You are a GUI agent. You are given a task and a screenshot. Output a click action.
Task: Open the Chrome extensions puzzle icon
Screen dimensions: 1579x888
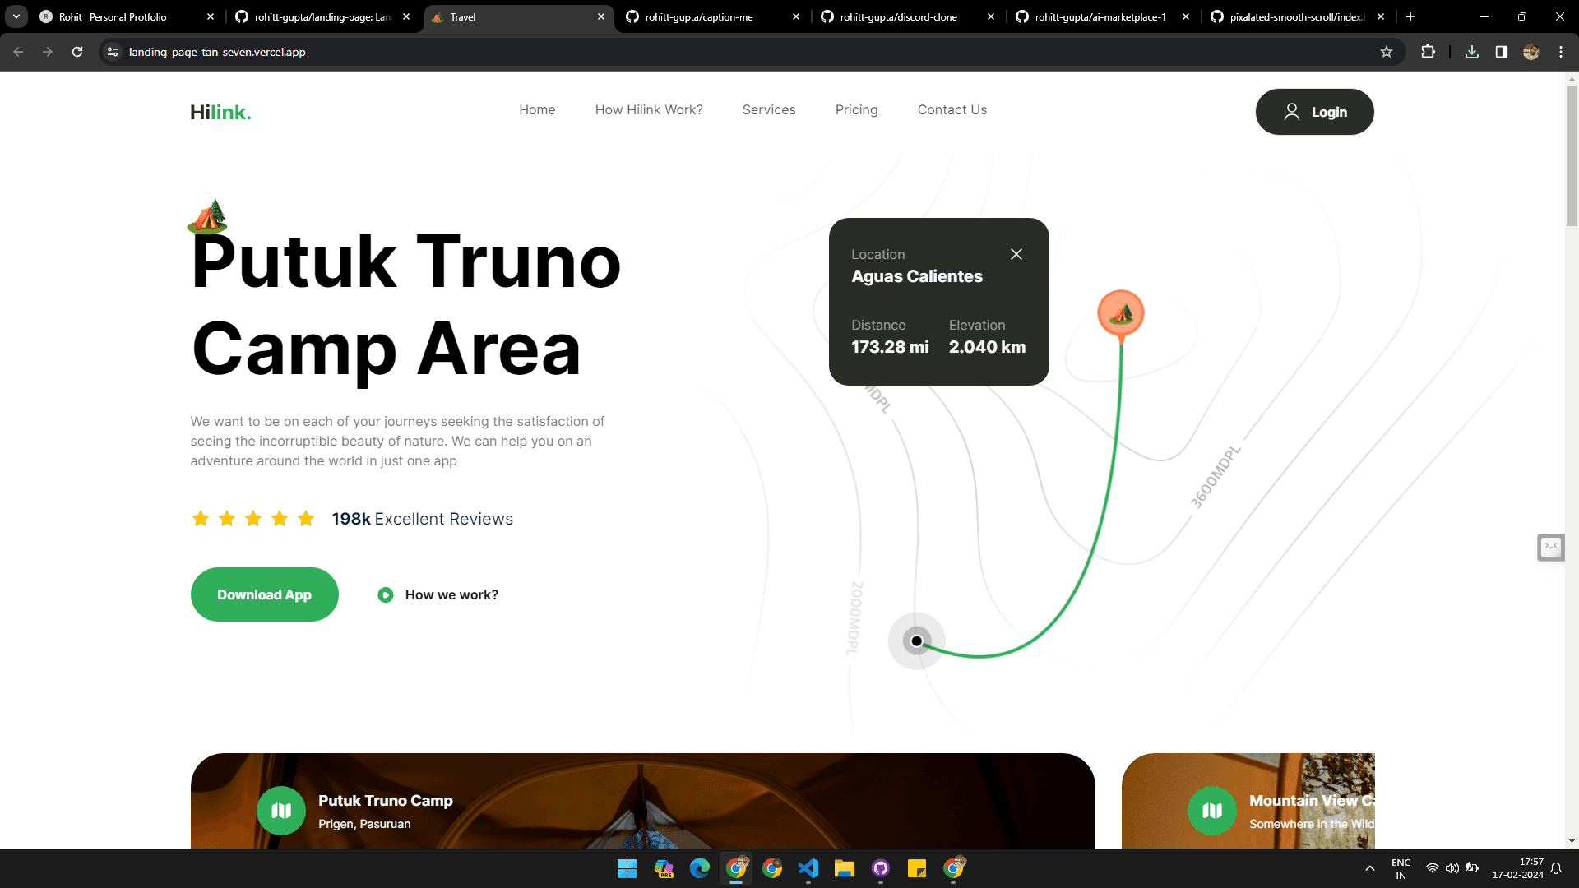coord(1429,51)
